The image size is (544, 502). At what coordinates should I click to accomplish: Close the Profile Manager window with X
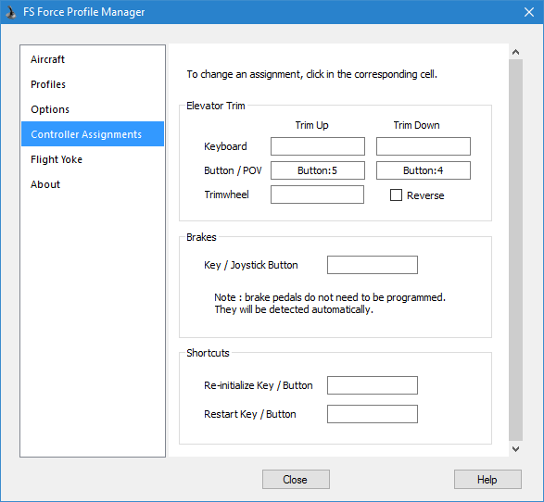[529, 12]
